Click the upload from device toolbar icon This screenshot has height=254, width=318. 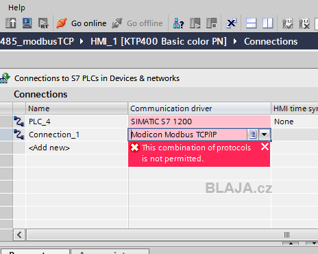click(x=11, y=23)
